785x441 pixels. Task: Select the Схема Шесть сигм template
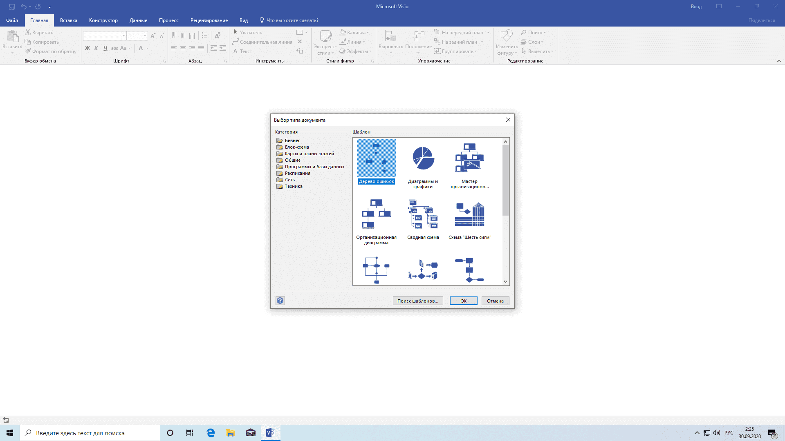[x=469, y=215]
